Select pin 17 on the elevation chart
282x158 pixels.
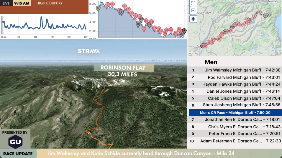155,28
